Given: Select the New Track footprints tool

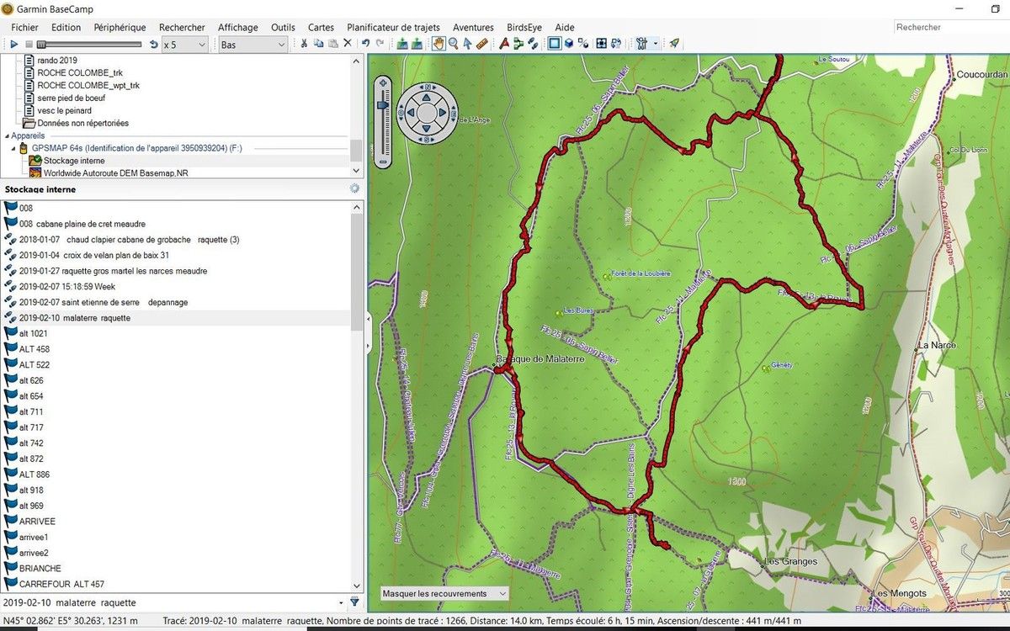Looking at the screenshot, I should coord(533,44).
